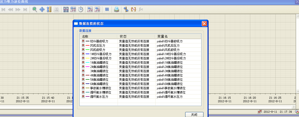This screenshot has height=117, width=299.
Task: Click the zoom magnifier tool in toolbar
Action: (x=35, y=10)
